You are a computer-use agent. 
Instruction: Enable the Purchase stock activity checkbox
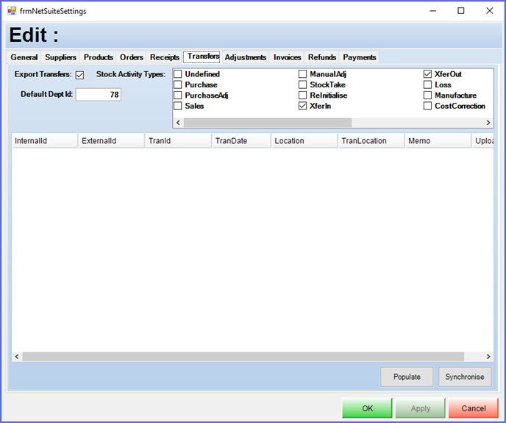pos(178,85)
